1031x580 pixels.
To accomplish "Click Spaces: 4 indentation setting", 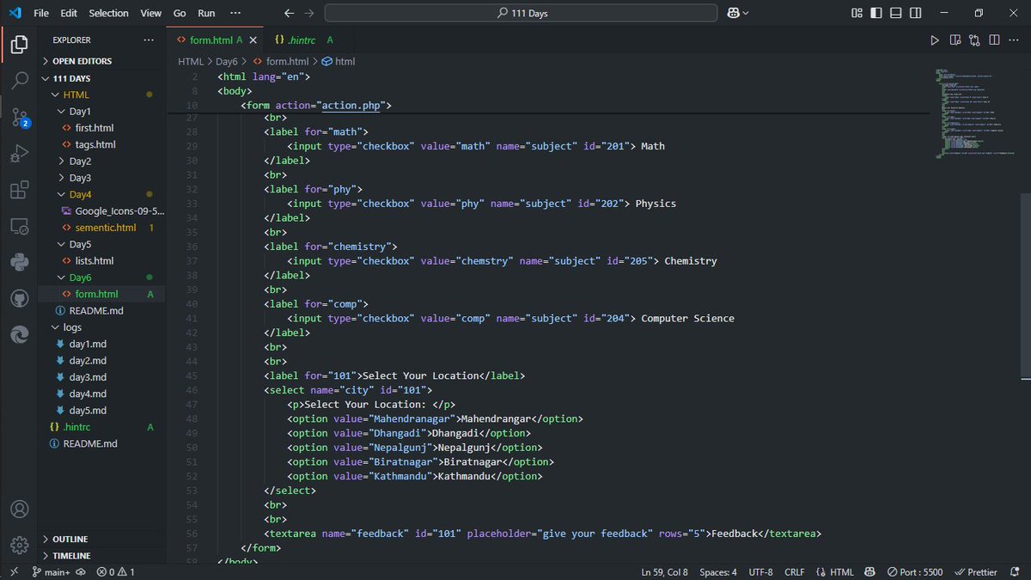I will point(718,571).
